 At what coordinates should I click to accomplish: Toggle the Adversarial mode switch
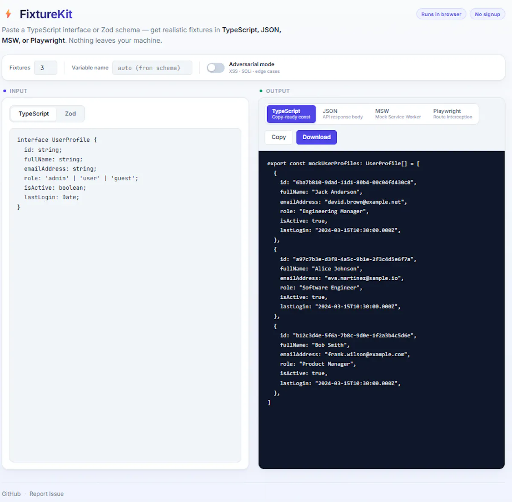(x=215, y=68)
